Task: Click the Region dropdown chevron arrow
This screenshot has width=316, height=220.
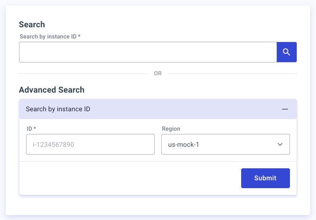Action: click(x=280, y=144)
